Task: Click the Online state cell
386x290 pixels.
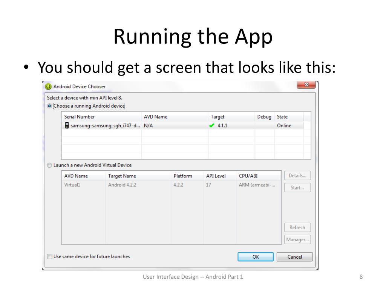Action: [284, 125]
